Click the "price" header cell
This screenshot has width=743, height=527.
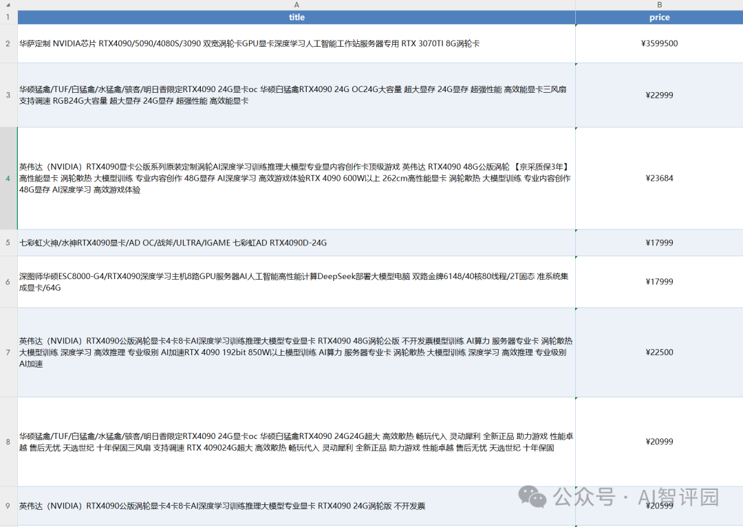659,17
